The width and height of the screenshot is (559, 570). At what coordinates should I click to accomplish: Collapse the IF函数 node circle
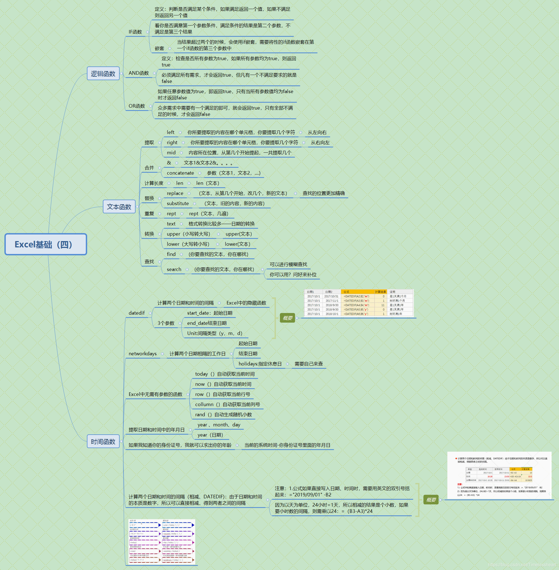click(x=147, y=32)
